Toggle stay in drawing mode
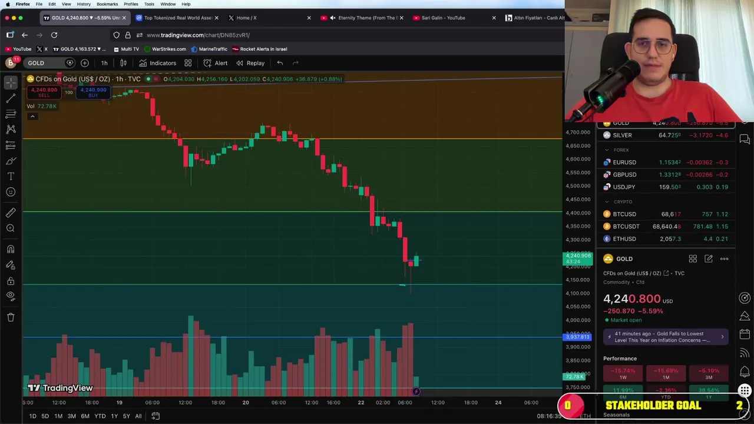754x424 pixels. pyautogui.click(x=11, y=265)
